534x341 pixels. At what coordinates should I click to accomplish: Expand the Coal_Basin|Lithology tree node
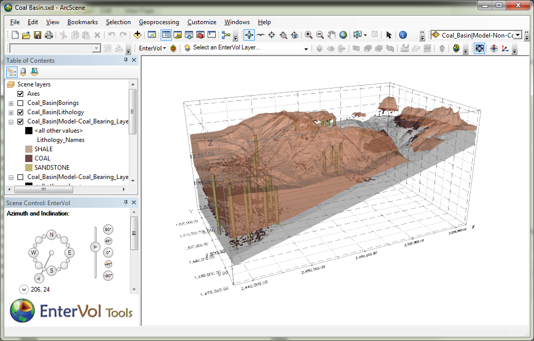tap(11, 113)
